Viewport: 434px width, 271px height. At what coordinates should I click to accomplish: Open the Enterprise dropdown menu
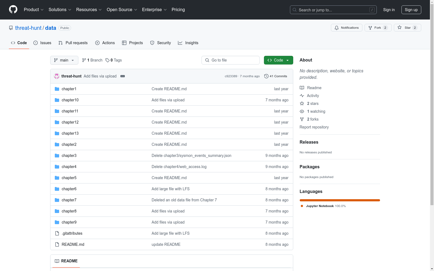(155, 10)
